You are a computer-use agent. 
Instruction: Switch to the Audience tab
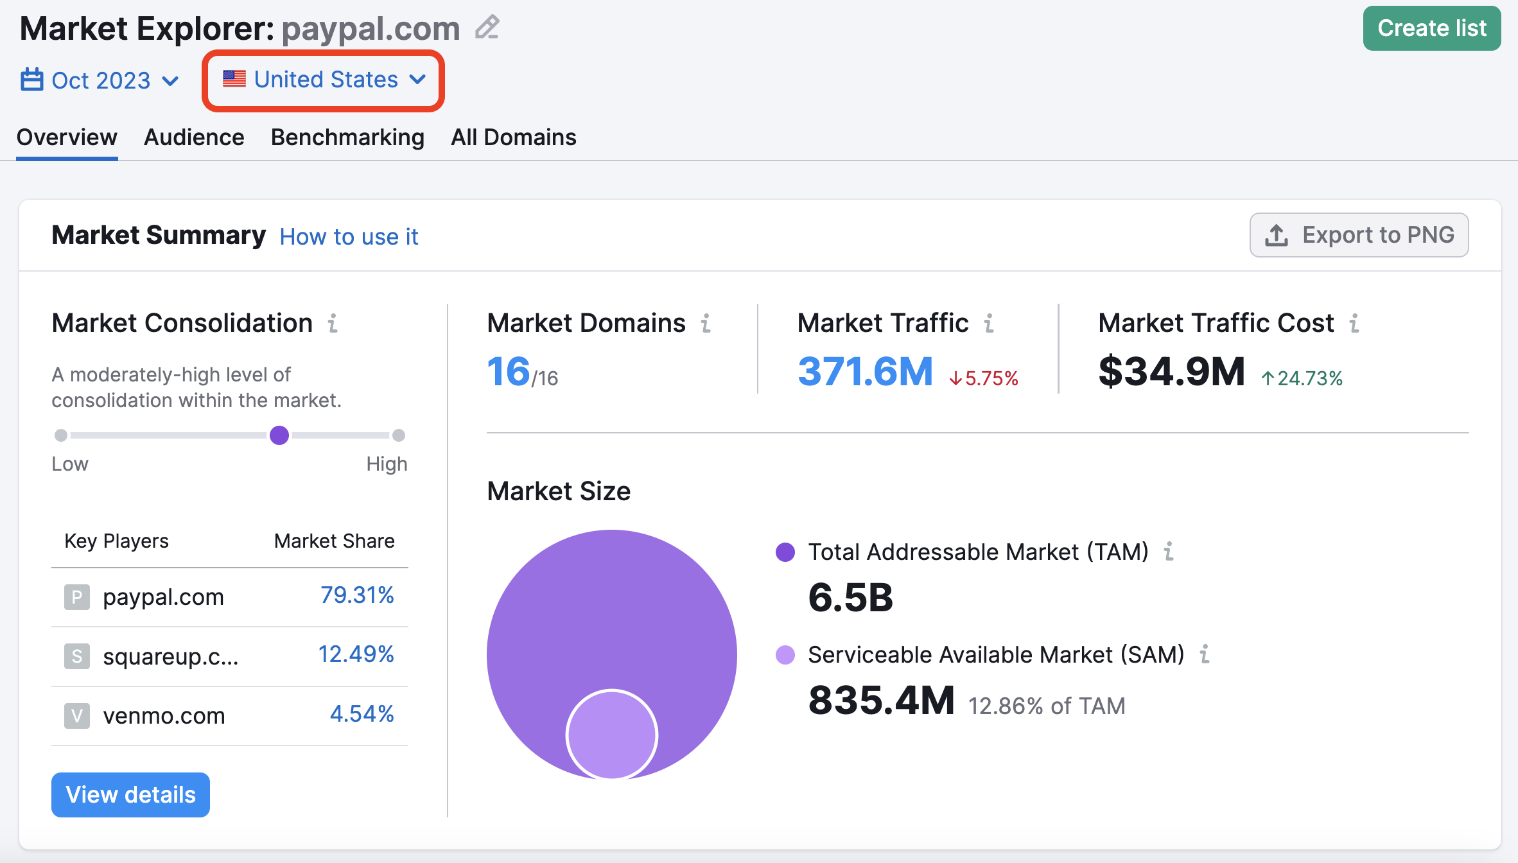(193, 137)
